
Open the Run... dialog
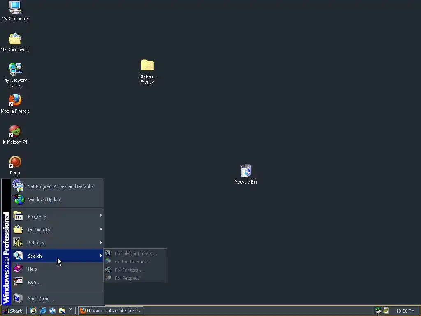pos(58,282)
